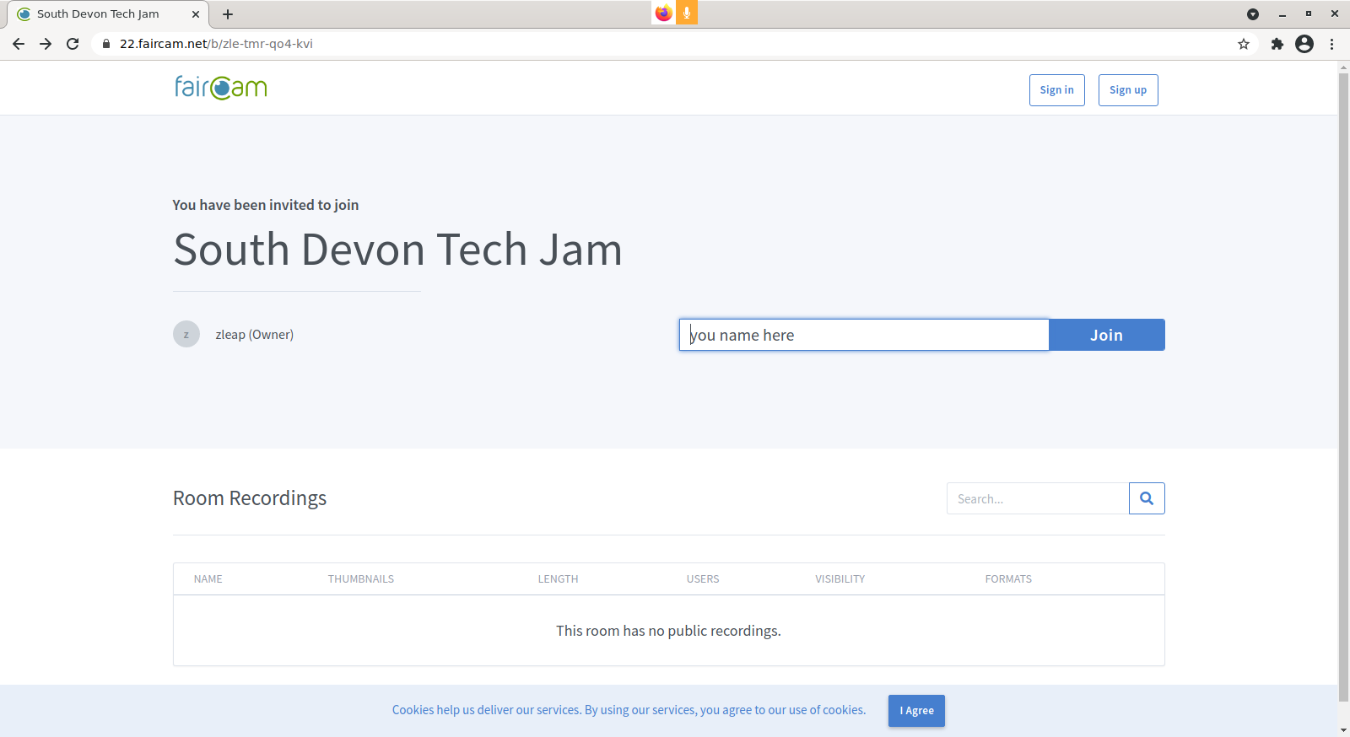
Task: Minimize the browser window
Action: pyautogui.click(x=1282, y=14)
